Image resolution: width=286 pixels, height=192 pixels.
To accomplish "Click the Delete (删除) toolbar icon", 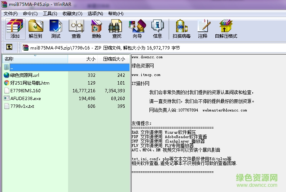I will [97, 29].
